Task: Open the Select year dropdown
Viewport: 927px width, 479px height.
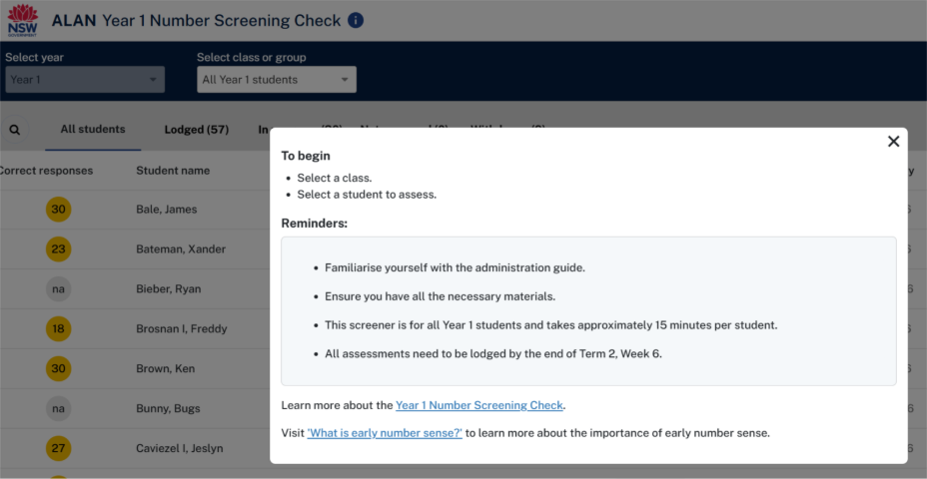Action: point(85,80)
